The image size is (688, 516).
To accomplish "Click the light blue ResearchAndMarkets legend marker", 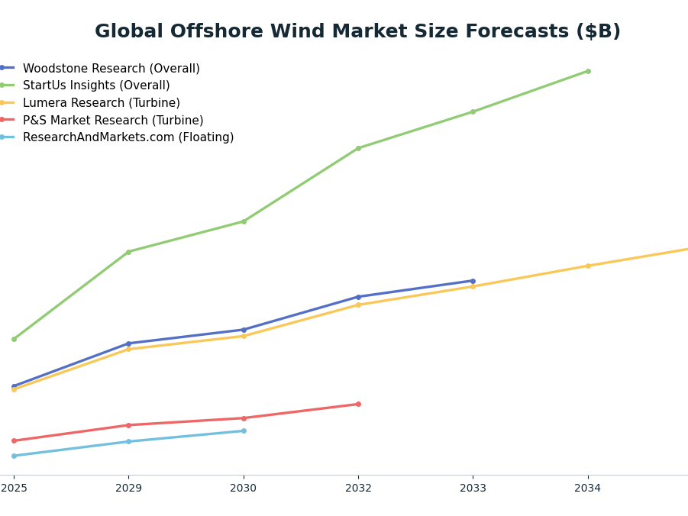I will coord(7,137).
